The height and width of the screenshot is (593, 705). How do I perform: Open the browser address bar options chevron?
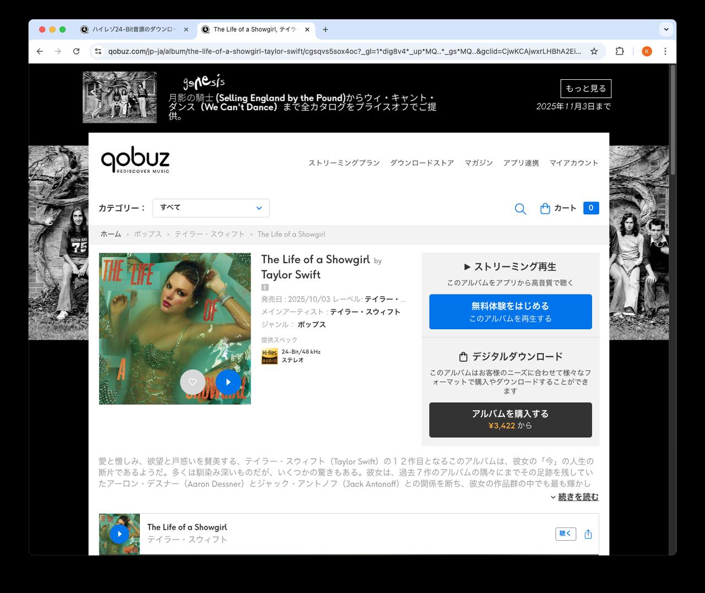click(x=666, y=29)
